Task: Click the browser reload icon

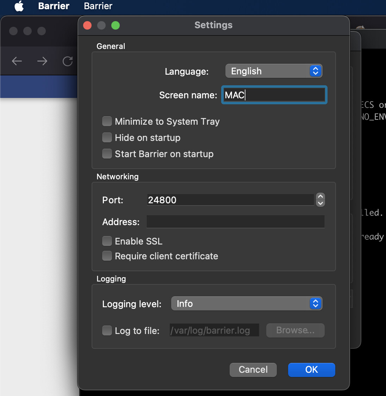Action: pos(67,61)
